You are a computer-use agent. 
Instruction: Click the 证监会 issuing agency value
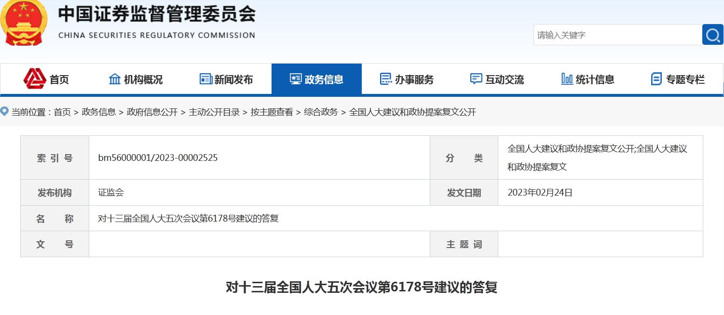point(111,193)
